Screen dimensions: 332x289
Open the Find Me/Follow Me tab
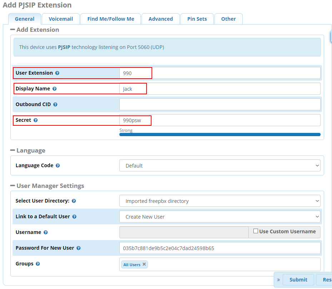click(111, 19)
